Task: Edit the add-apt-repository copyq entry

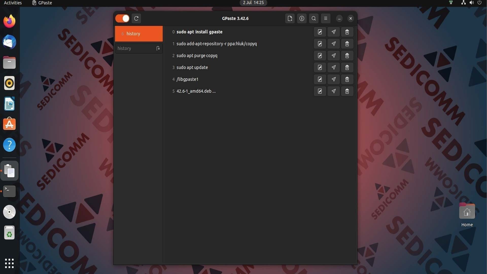Action: pos(320,44)
